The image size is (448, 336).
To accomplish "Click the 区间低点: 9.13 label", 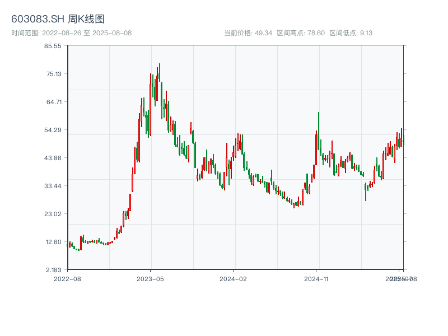I will 351,33.
